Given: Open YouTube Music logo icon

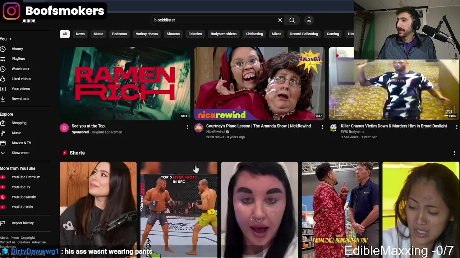Looking at the screenshot, I should 3,197.
